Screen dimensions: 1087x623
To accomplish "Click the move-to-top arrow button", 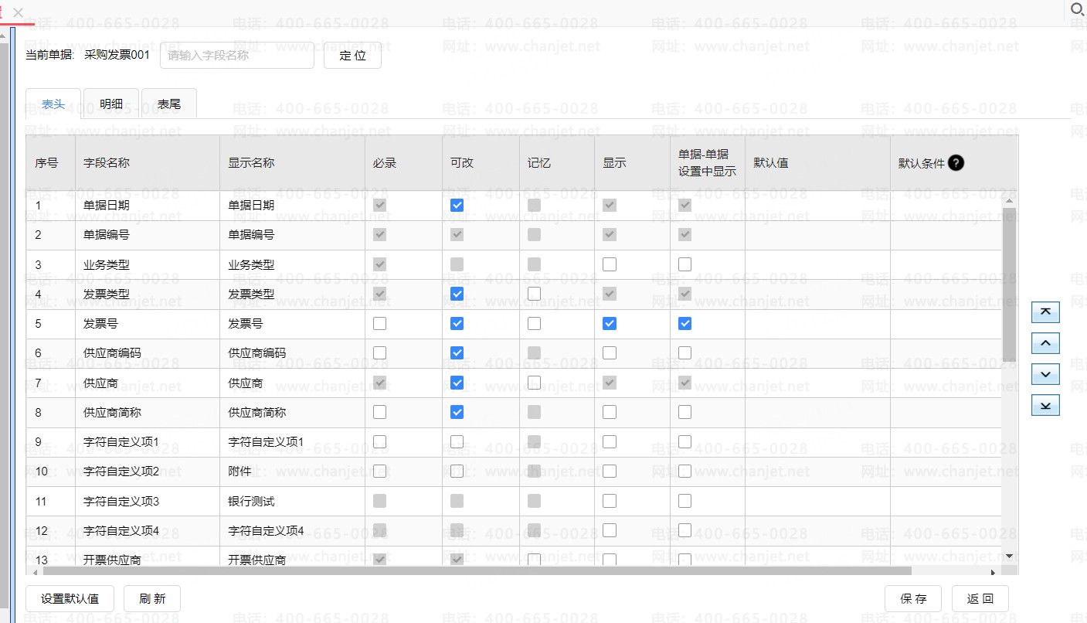I will pos(1045,312).
